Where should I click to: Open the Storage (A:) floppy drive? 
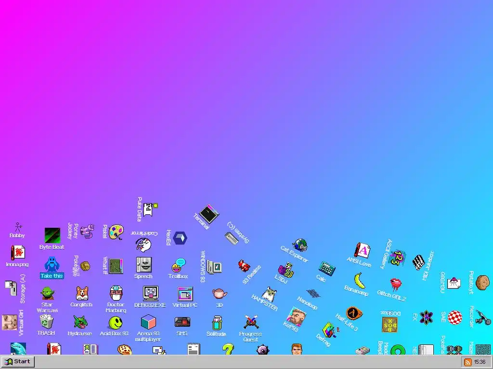pos(11,288)
